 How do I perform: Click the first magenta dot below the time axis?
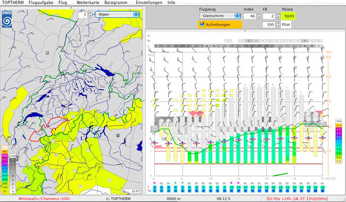point(154,183)
